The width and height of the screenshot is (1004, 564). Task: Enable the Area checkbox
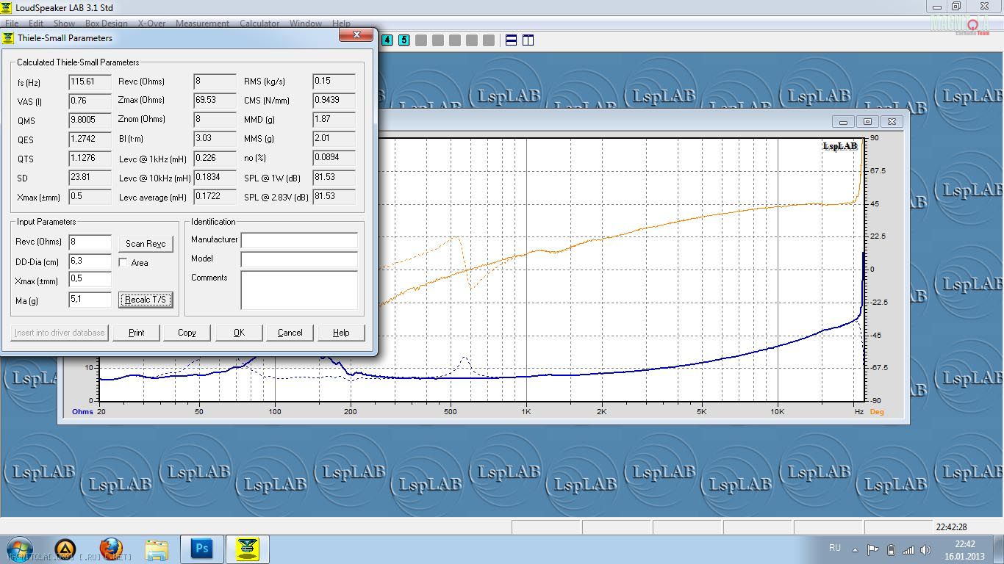pos(123,262)
